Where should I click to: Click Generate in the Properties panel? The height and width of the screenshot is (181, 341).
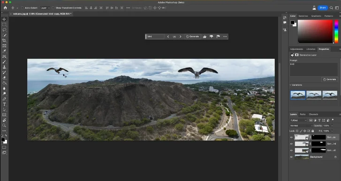[x=330, y=79]
